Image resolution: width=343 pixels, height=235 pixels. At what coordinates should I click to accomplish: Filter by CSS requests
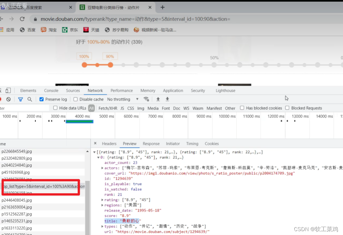click(x=131, y=108)
